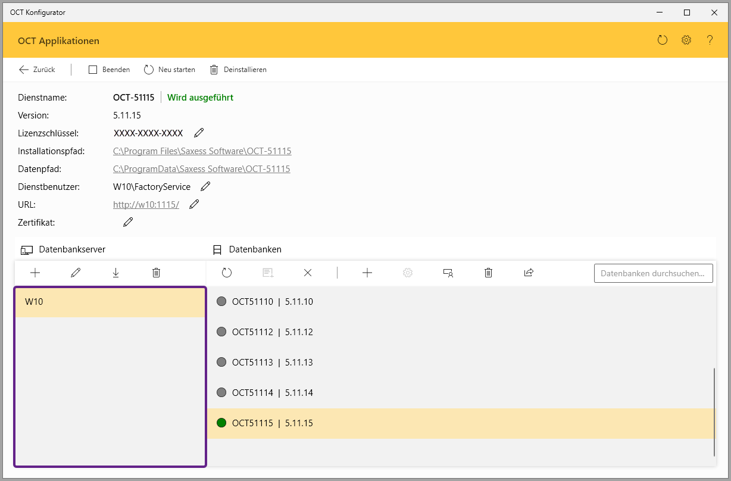Open settings via the header gear icon

coord(686,40)
